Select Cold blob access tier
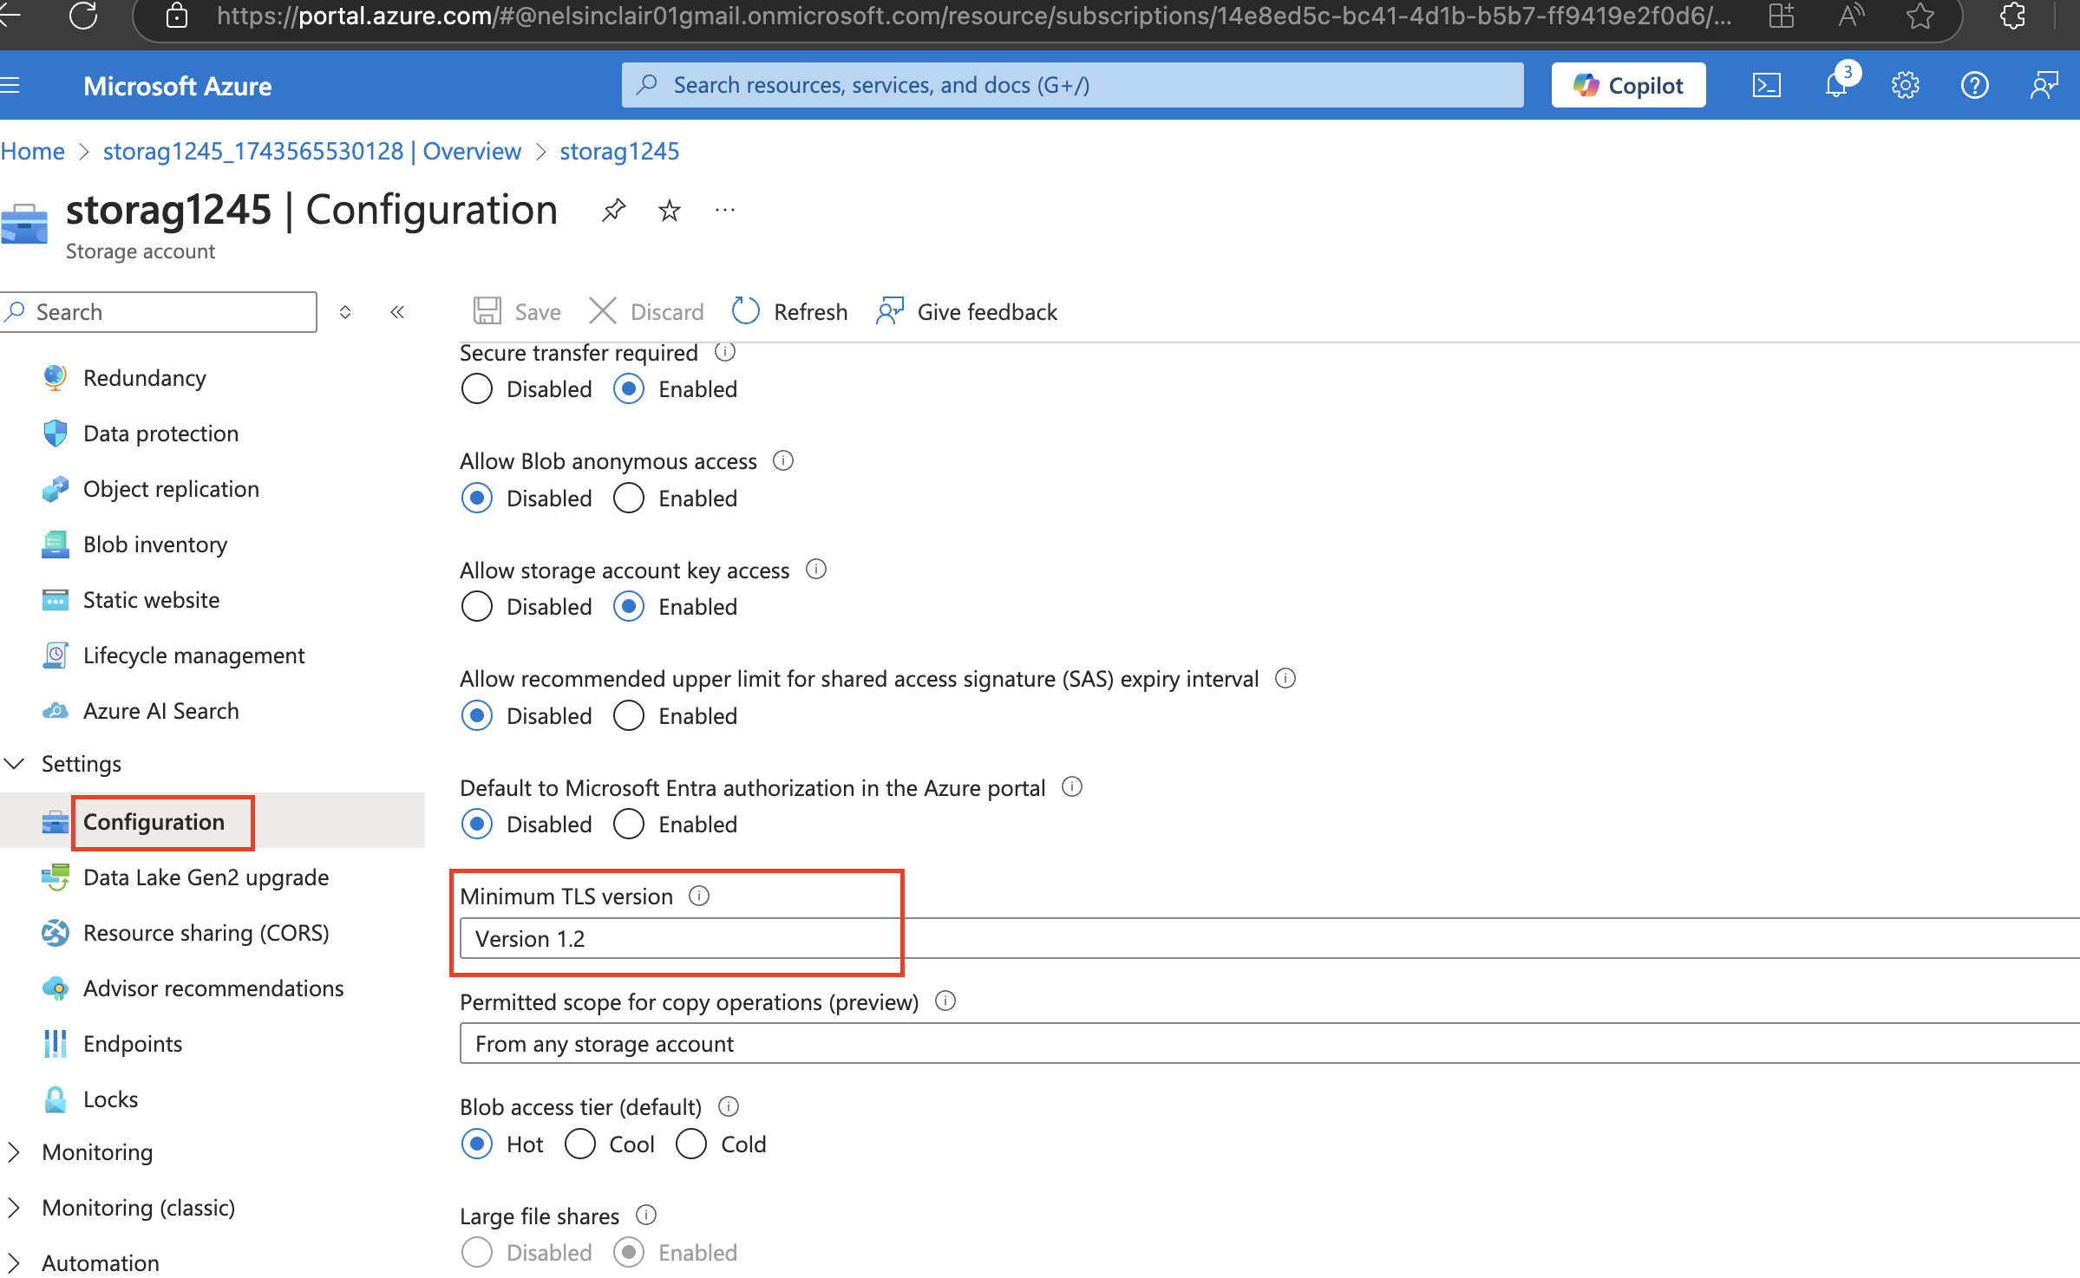This screenshot has width=2080, height=1278. (691, 1144)
